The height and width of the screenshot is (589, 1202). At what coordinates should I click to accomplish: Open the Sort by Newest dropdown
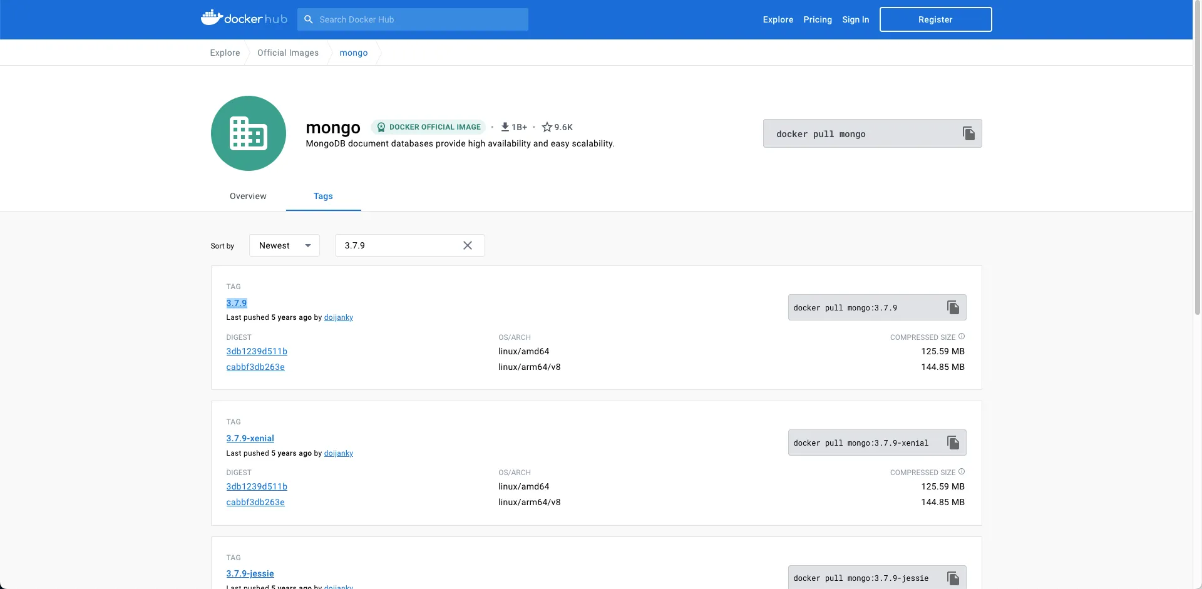tap(284, 245)
